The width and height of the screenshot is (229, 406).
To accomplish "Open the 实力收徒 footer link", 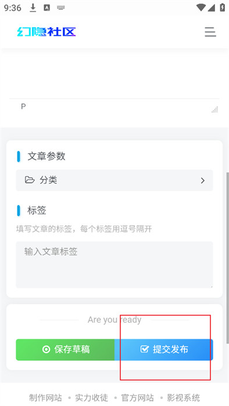I will tap(91, 397).
